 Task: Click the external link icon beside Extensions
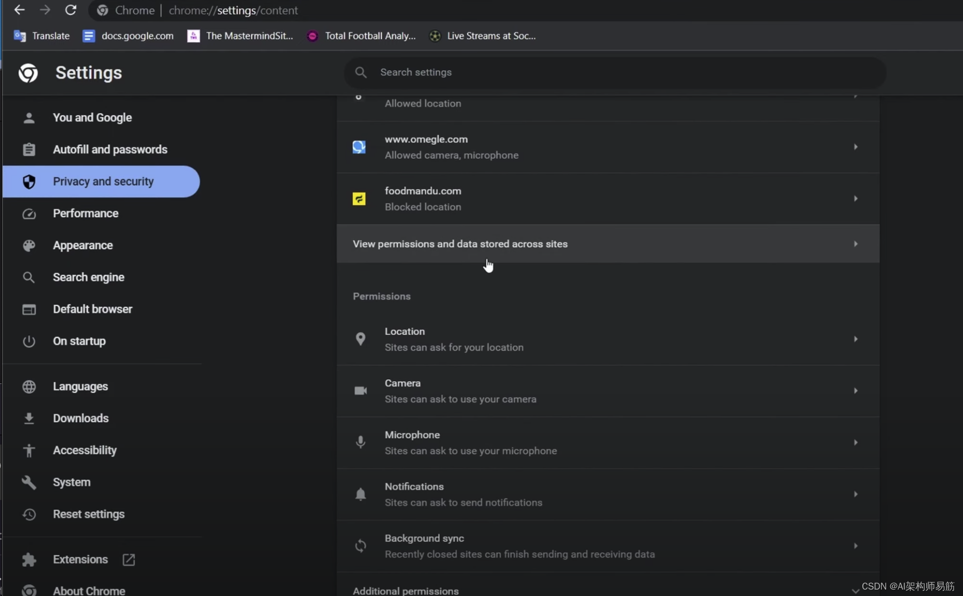pos(129,559)
